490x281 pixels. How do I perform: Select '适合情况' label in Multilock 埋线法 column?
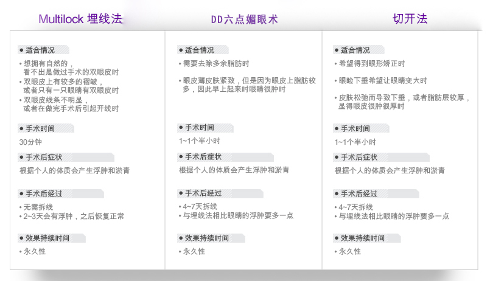[40, 50]
